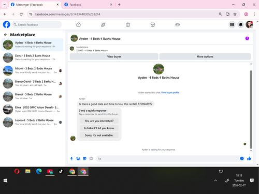Record a voice clip with microphone icon
The image size is (259, 194).
click(x=71, y=158)
